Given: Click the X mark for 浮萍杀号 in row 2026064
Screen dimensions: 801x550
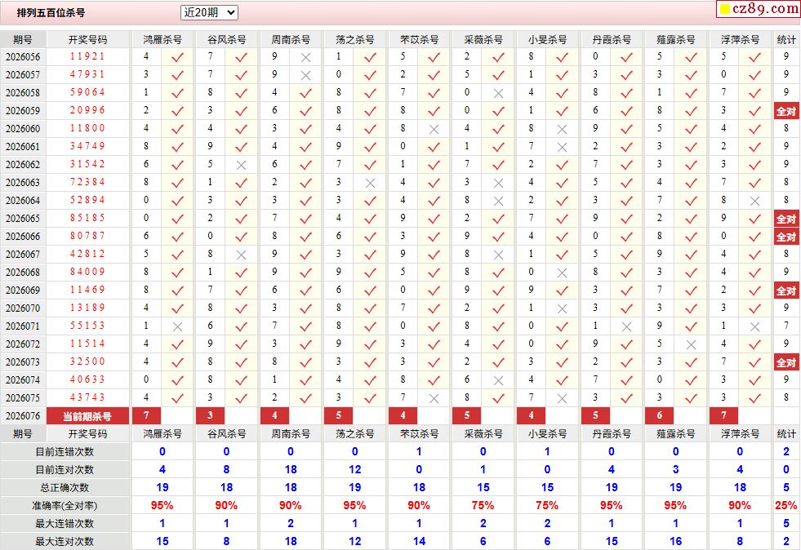Looking at the screenshot, I should 754,201.
